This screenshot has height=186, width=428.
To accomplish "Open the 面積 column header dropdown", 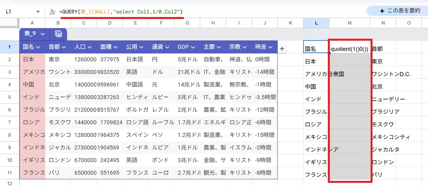I will [115, 47].
